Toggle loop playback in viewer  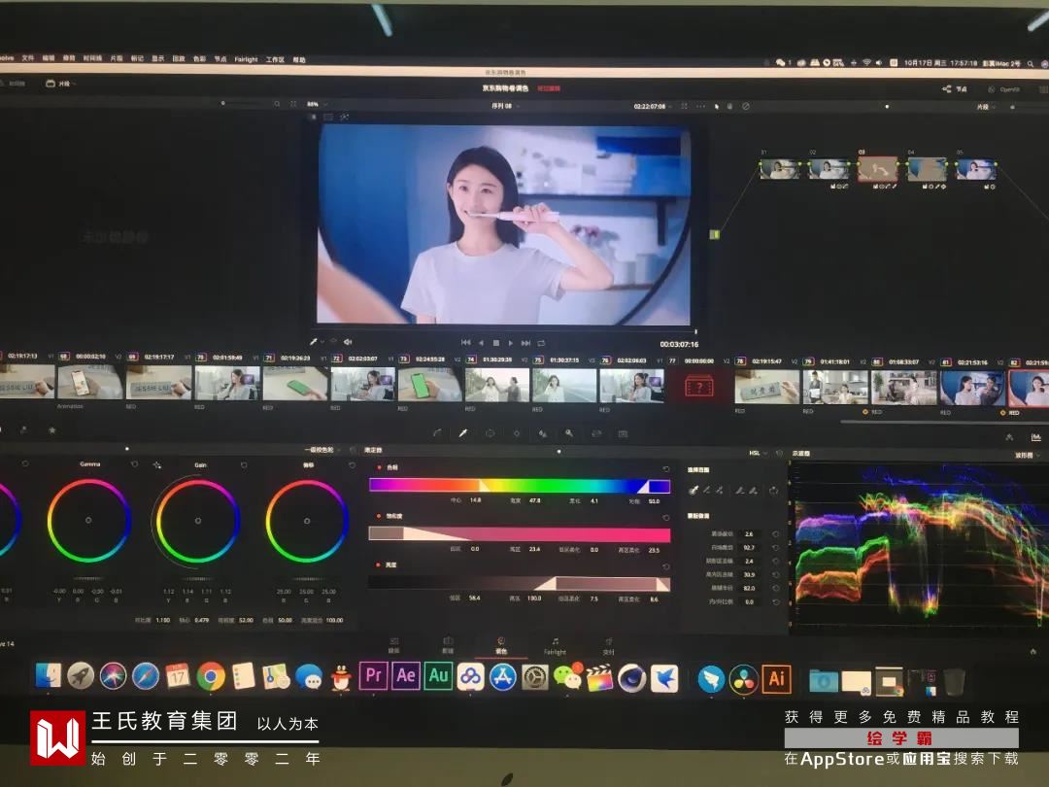point(541,343)
